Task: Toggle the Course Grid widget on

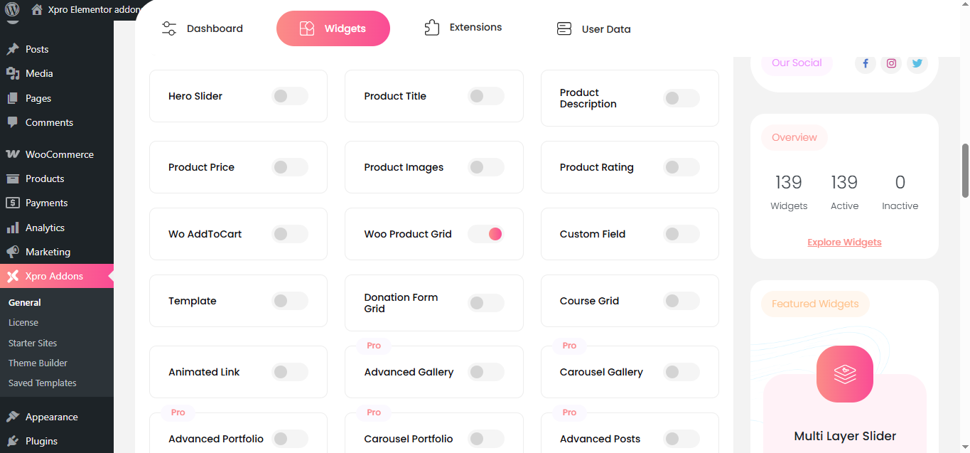Action: pyautogui.click(x=681, y=301)
